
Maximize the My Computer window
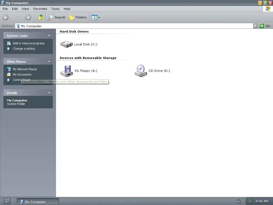tap(265, 3)
